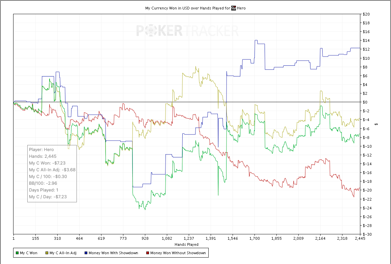Image resolution: width=391 pixels, height=264 pixels.
Task: Click the $20 label on y-axis
Action: (366, 14)
